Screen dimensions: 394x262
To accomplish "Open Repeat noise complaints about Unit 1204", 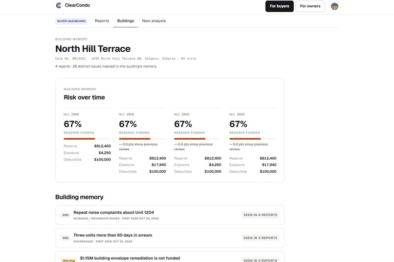I will pos(170,215).
